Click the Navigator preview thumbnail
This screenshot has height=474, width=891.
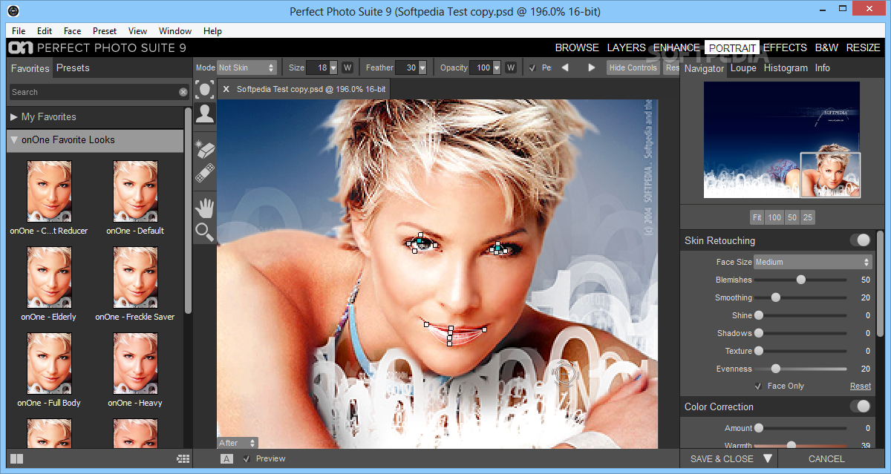pos(782,139)
